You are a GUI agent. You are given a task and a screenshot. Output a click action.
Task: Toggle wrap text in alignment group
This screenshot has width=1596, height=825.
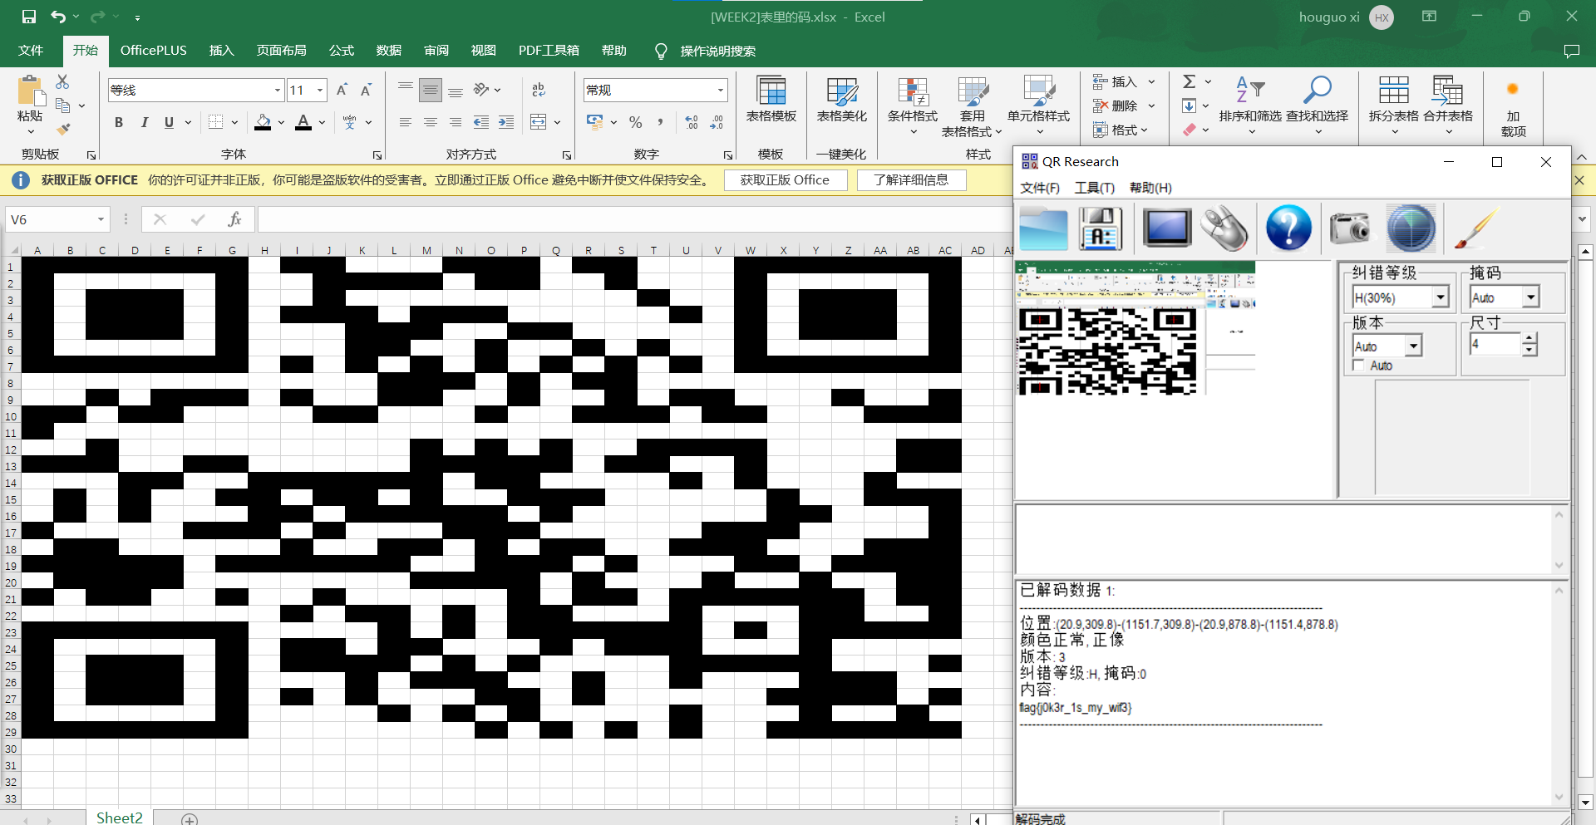[539, 90]
